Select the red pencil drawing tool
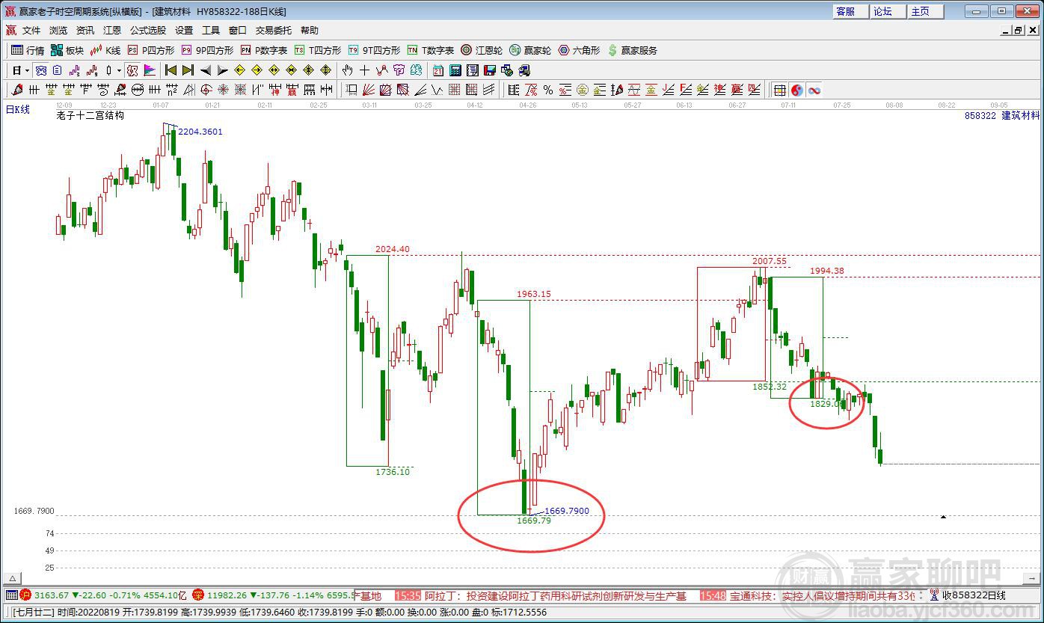Viewport: 1044px width, 623px height. click(x=17, y=90)
